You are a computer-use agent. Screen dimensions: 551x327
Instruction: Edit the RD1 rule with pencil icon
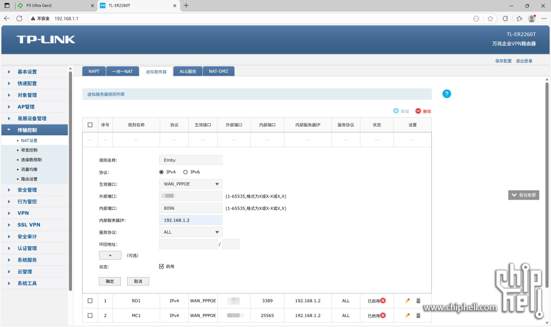point(408,301)
